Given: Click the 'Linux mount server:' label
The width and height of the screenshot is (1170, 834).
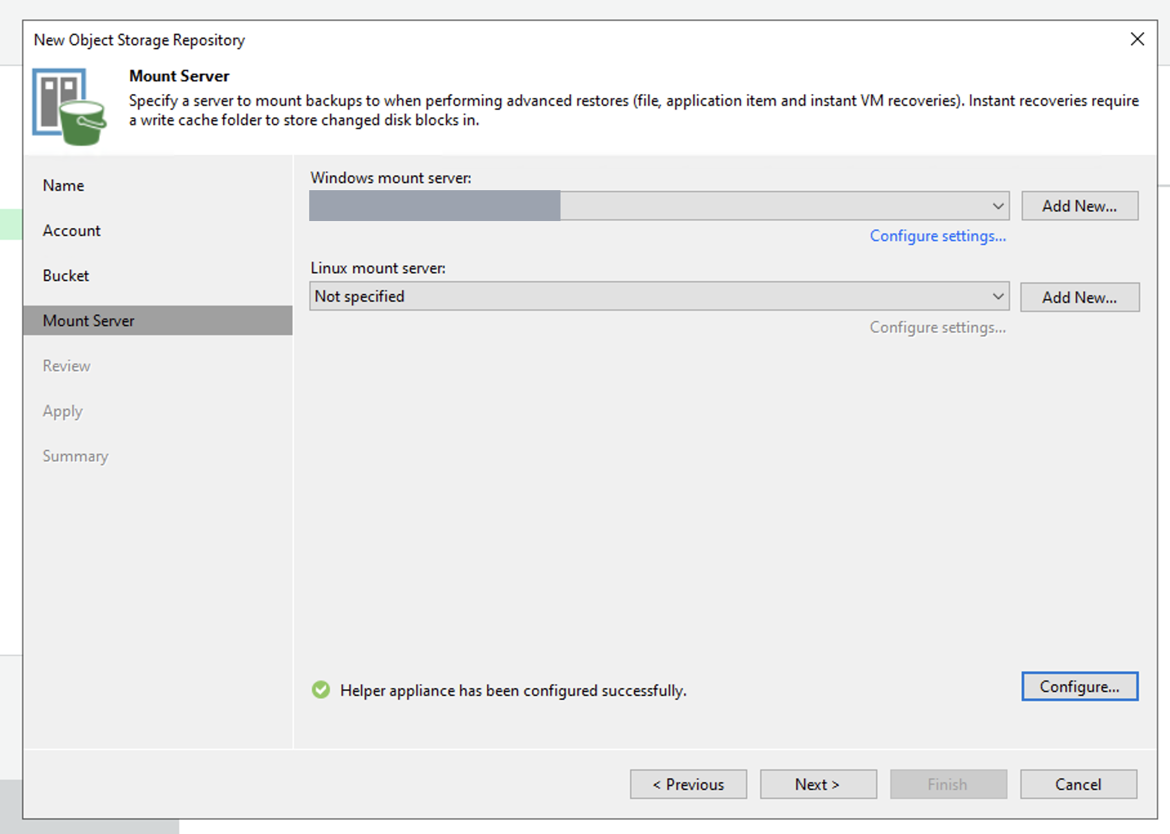Looking at the screenshot, I should pos(378,268).
